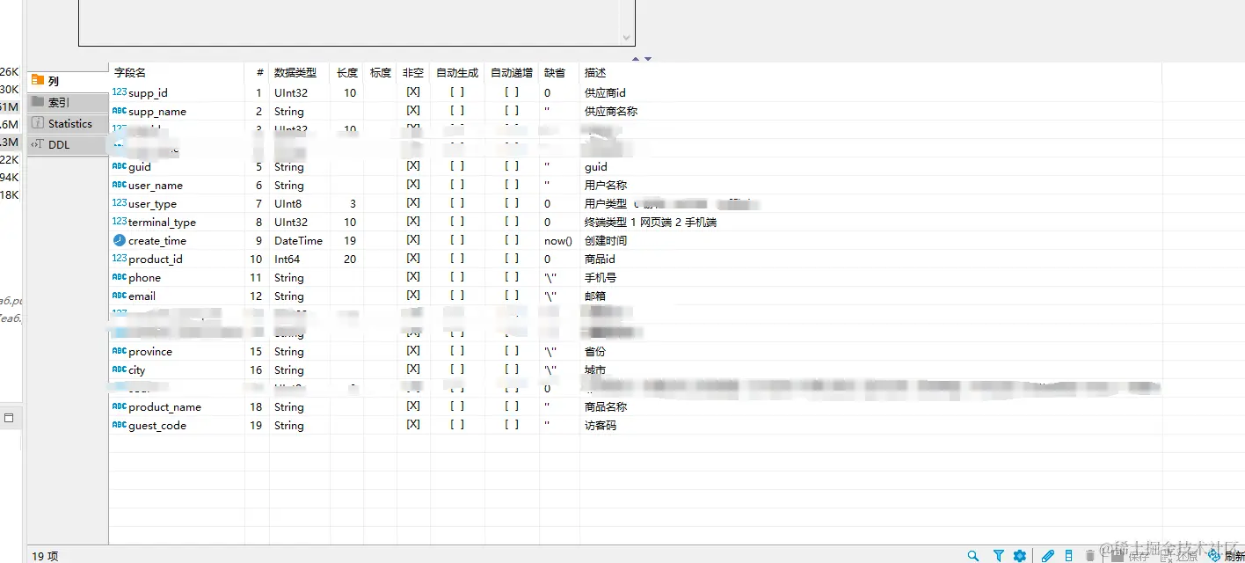Click the 访客码 description cell
Screen dimensions: 1245x563
601,425
